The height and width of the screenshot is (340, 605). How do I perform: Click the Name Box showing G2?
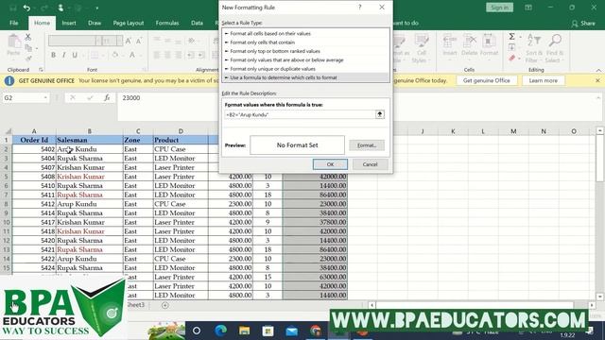[23, 98]
